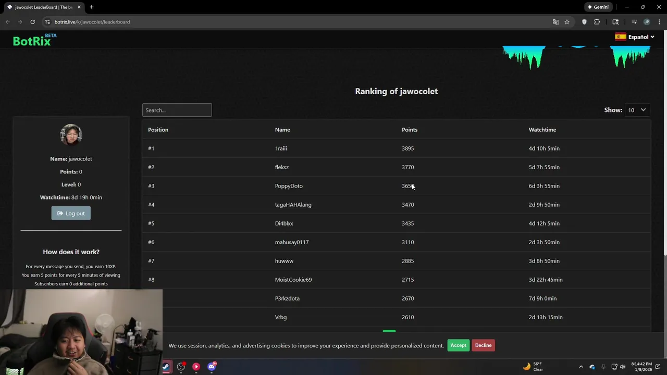Click the Ranking of jawocolet heading
The height and width of the screenshot is (375, 667).
(396, 91)
